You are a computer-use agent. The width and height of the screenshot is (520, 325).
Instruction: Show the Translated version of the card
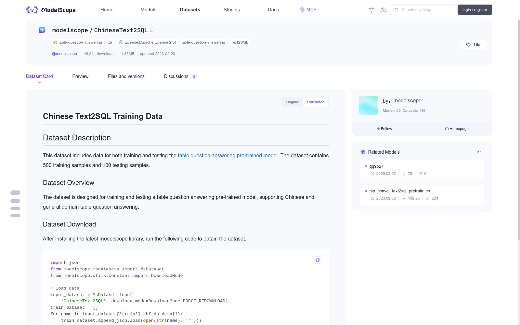pos(315,102)
